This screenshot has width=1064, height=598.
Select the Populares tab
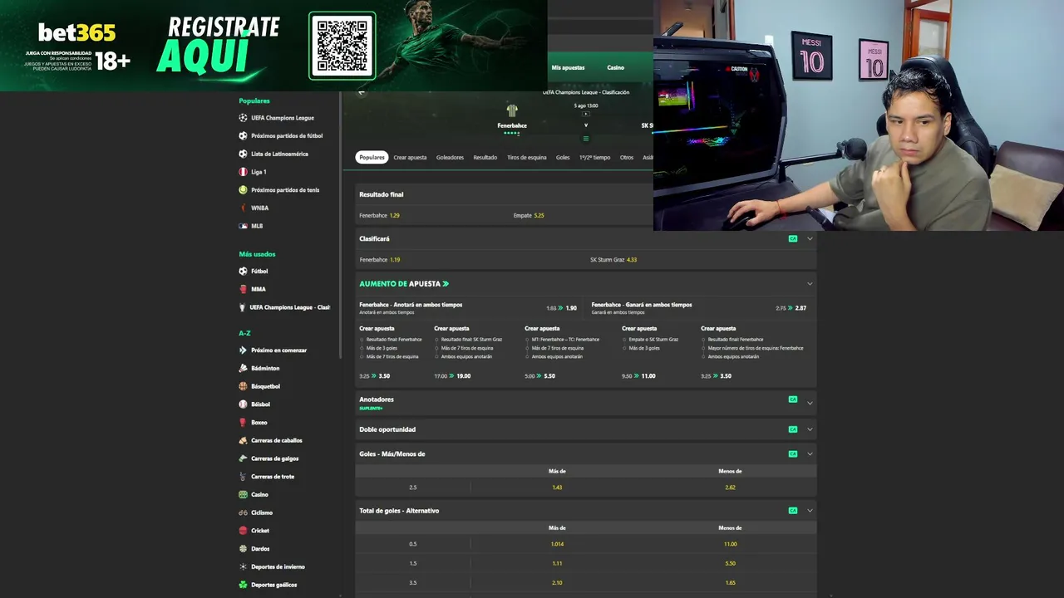point(372,157)
